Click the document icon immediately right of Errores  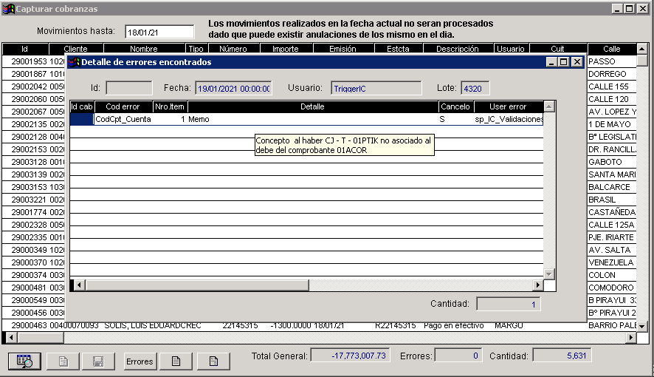click(176, 361)
